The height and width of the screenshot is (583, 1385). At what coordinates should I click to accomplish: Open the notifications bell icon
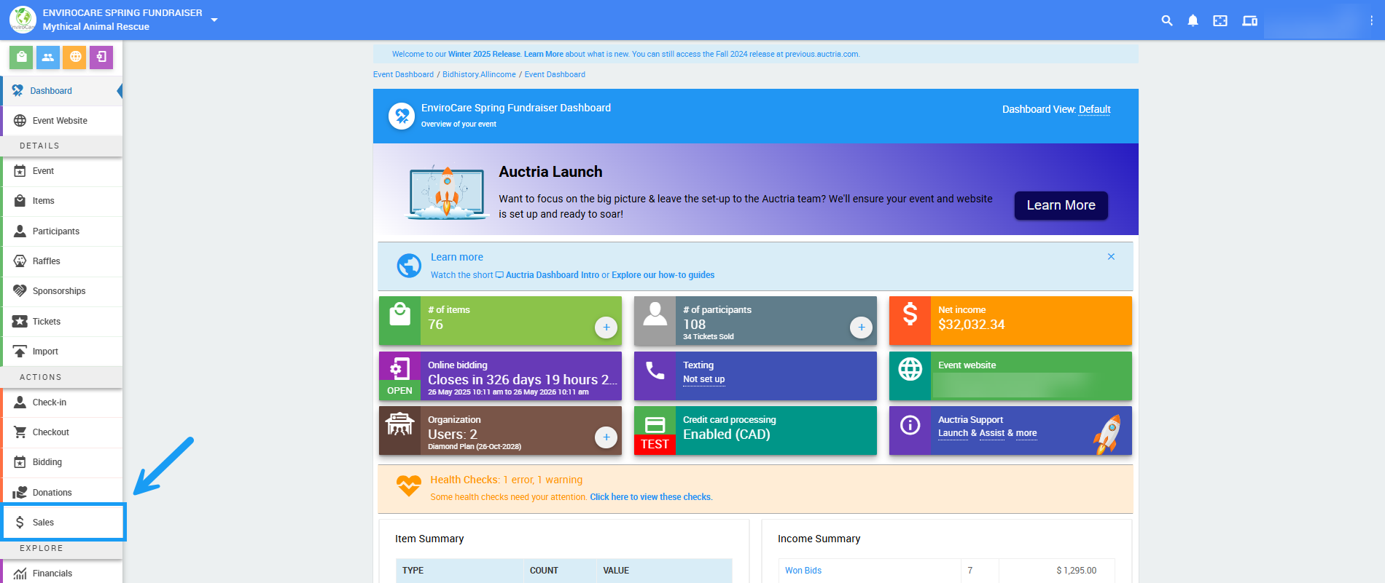point(1193,20)
